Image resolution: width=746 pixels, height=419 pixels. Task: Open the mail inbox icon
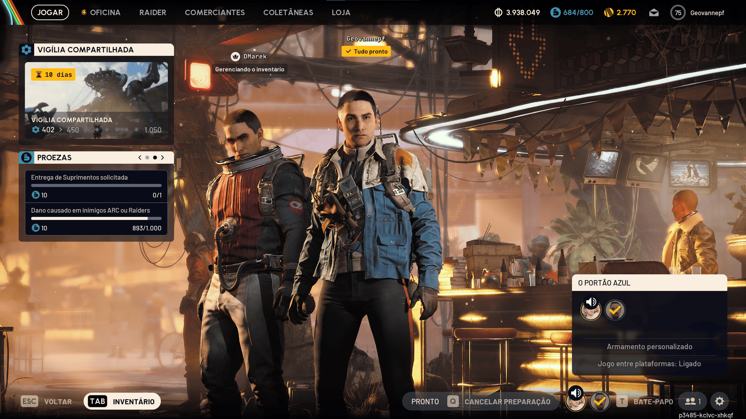(654, 13)
